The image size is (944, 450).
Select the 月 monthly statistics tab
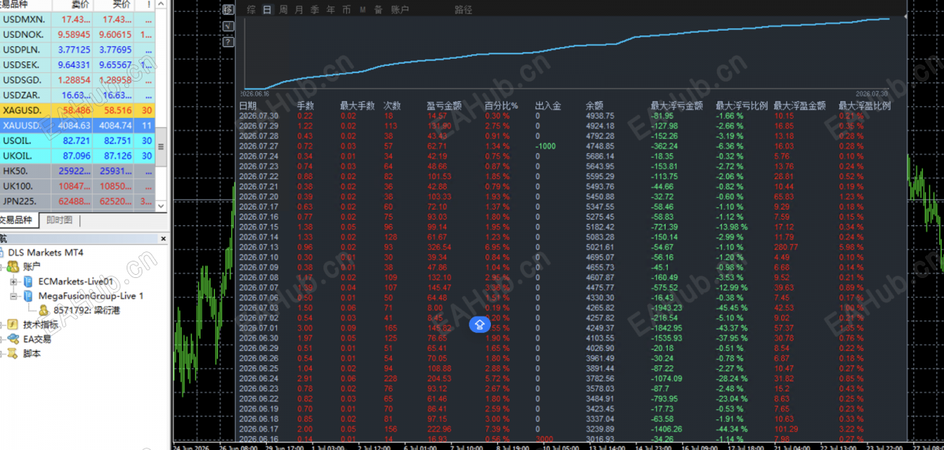tap(299, 10)
